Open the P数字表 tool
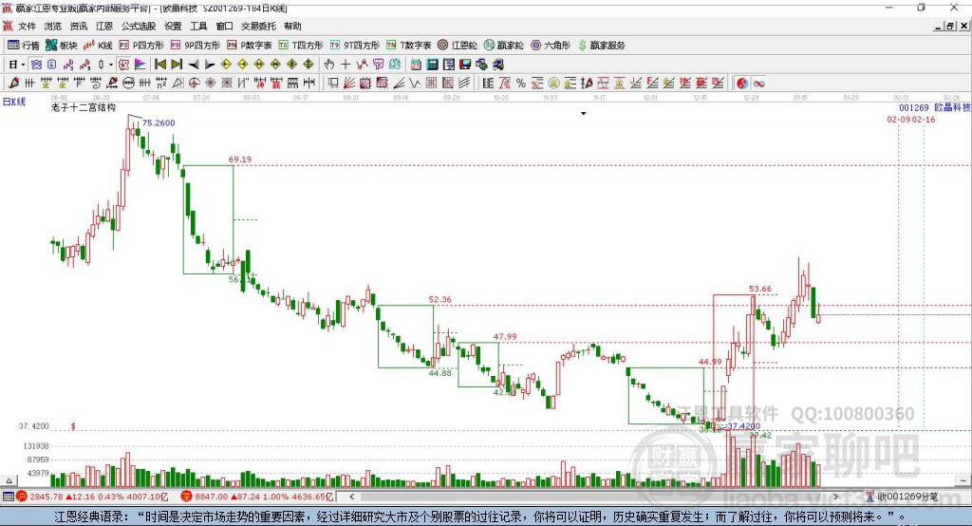The image size is (972, 526). coord(250,46)
